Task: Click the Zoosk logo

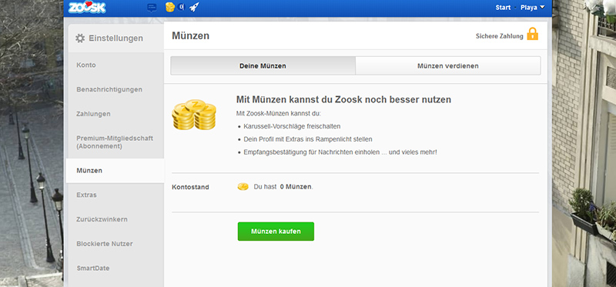Action: 87,7
